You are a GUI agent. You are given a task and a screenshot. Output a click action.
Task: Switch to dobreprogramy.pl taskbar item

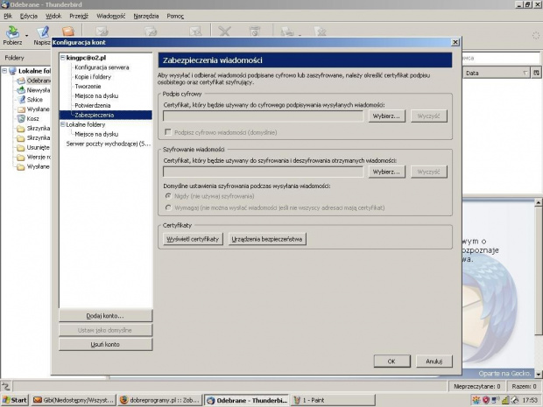(x=160, y=400)
